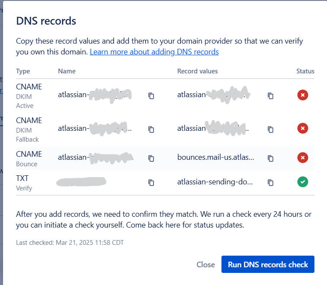Click the DKIM Fallback red error status icon
This screenshot has width=327, height=285.
303,128
